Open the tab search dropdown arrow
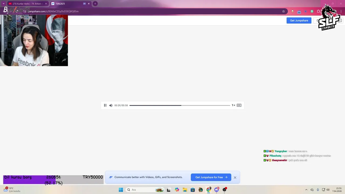 [x=4, y=4]
